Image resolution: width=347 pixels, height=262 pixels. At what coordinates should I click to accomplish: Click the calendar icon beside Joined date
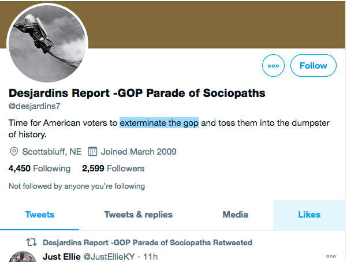pos(92,152)
